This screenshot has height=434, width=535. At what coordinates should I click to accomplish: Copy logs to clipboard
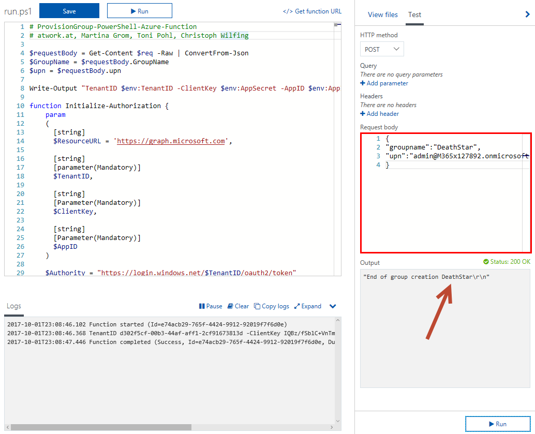(x=272, y=306)
